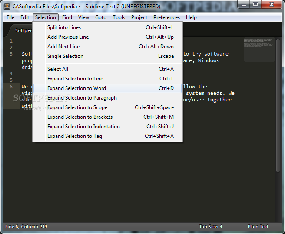Click line number 2 in the gutter
The width and height of the screenshot is (285, 234).
[x=11, y=47]
